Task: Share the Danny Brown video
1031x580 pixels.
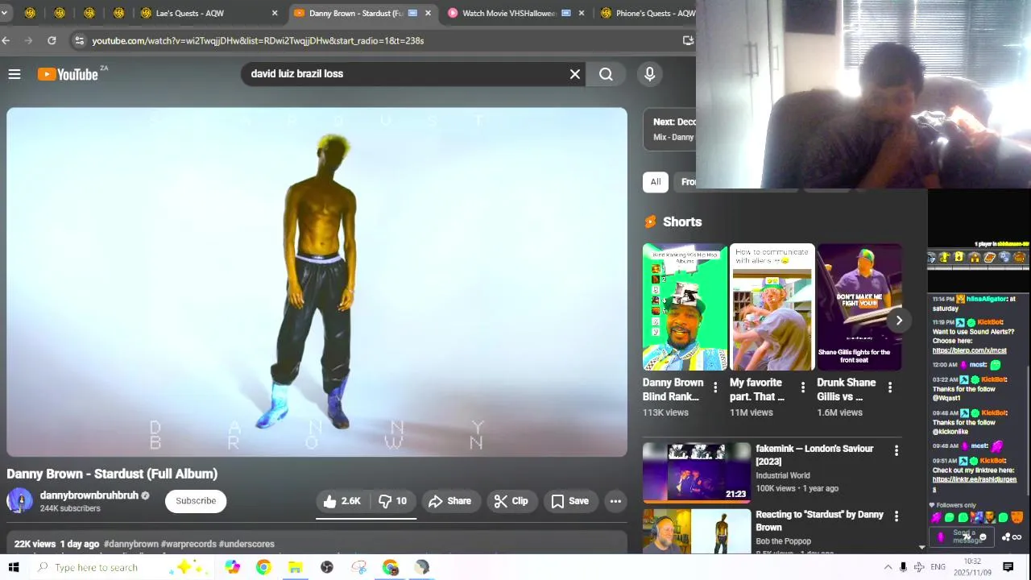Action: coord(449,501)
